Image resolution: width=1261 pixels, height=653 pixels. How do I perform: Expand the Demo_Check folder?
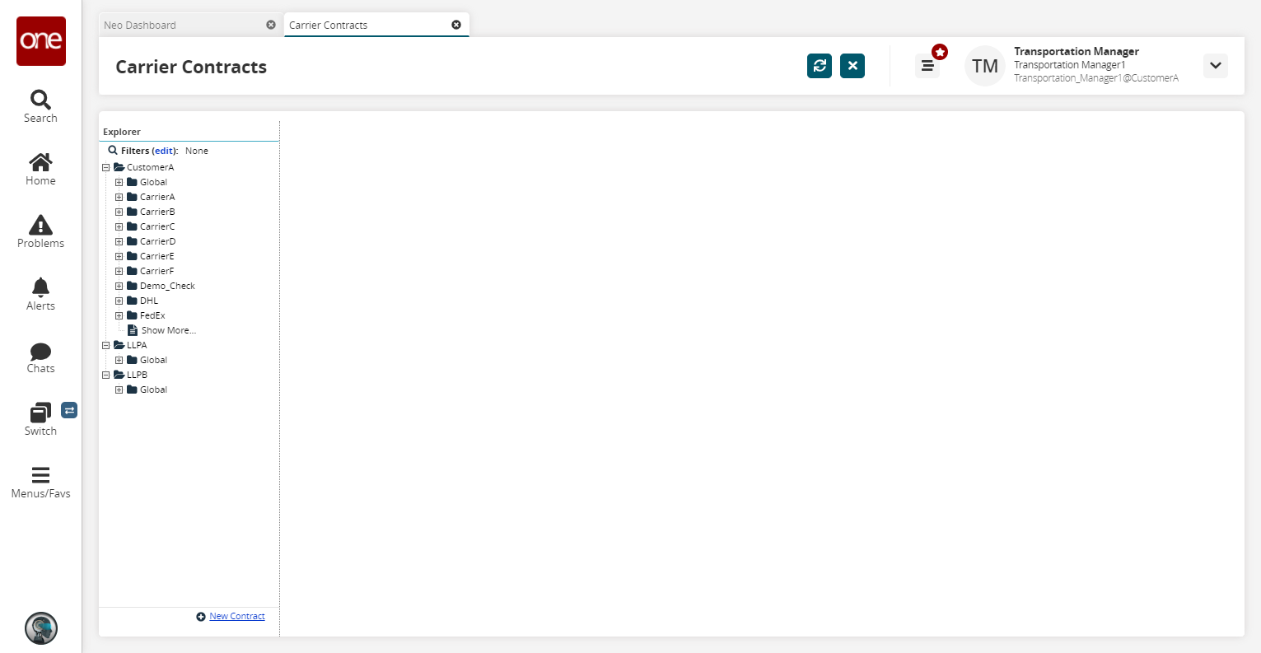pos(119,286)
